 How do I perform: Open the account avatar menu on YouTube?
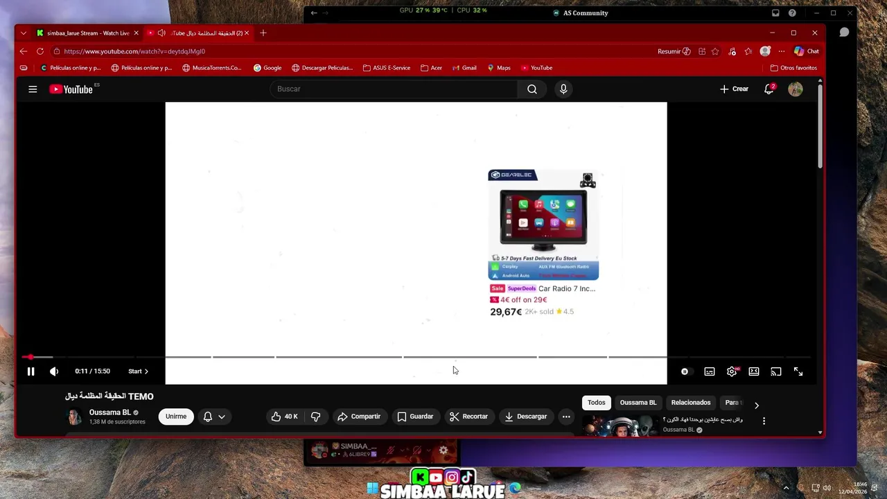pos(796,89)
